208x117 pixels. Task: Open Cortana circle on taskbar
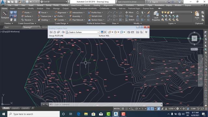pos(63,114)
